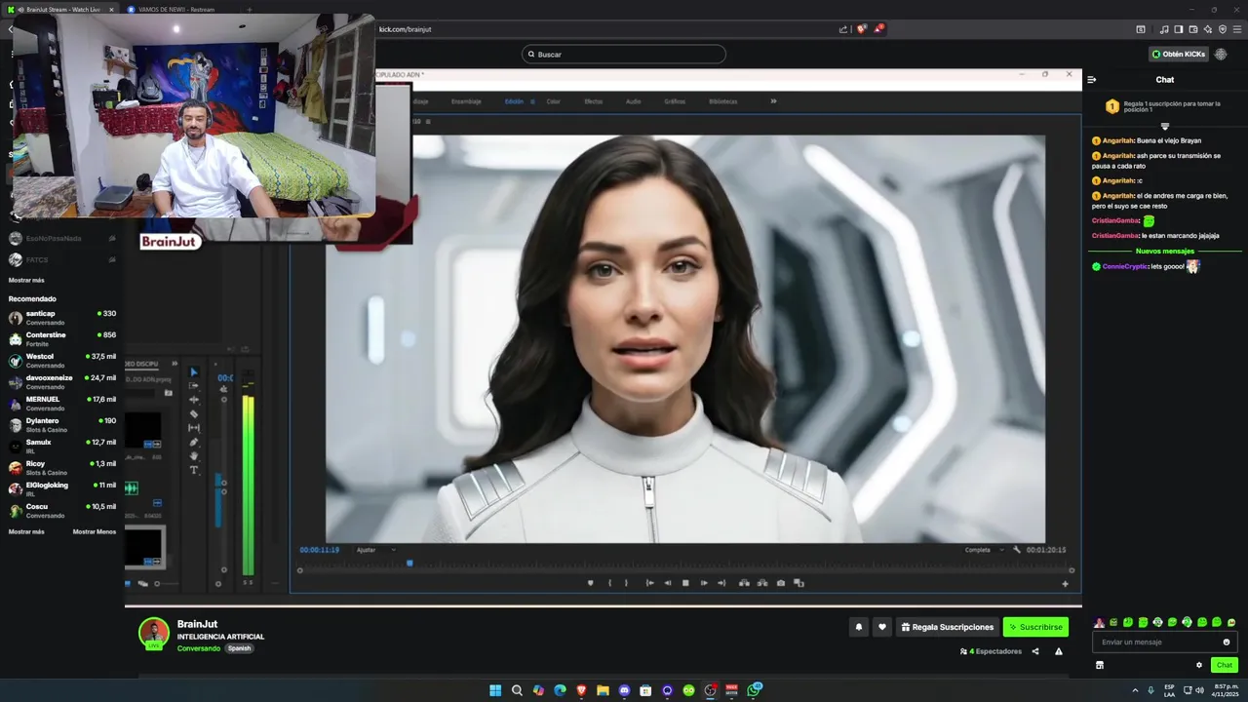Image resolution: width=1248 pixels, height=702 pixels.
Task: Select the Slip tool
Action: pyautogui.click(x=193, y=428)
